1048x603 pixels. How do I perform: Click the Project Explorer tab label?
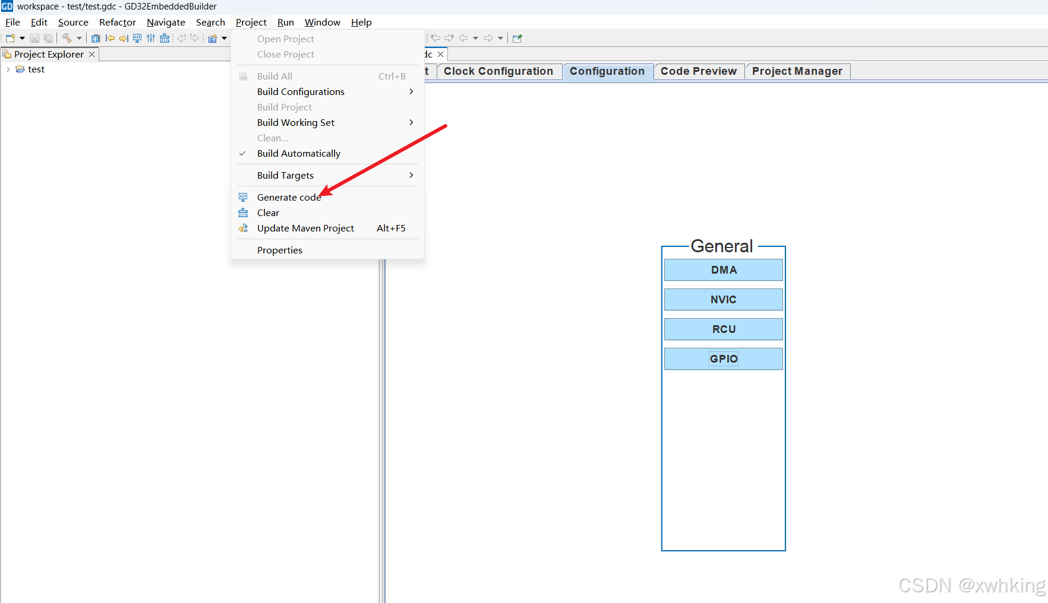[49, 54]
